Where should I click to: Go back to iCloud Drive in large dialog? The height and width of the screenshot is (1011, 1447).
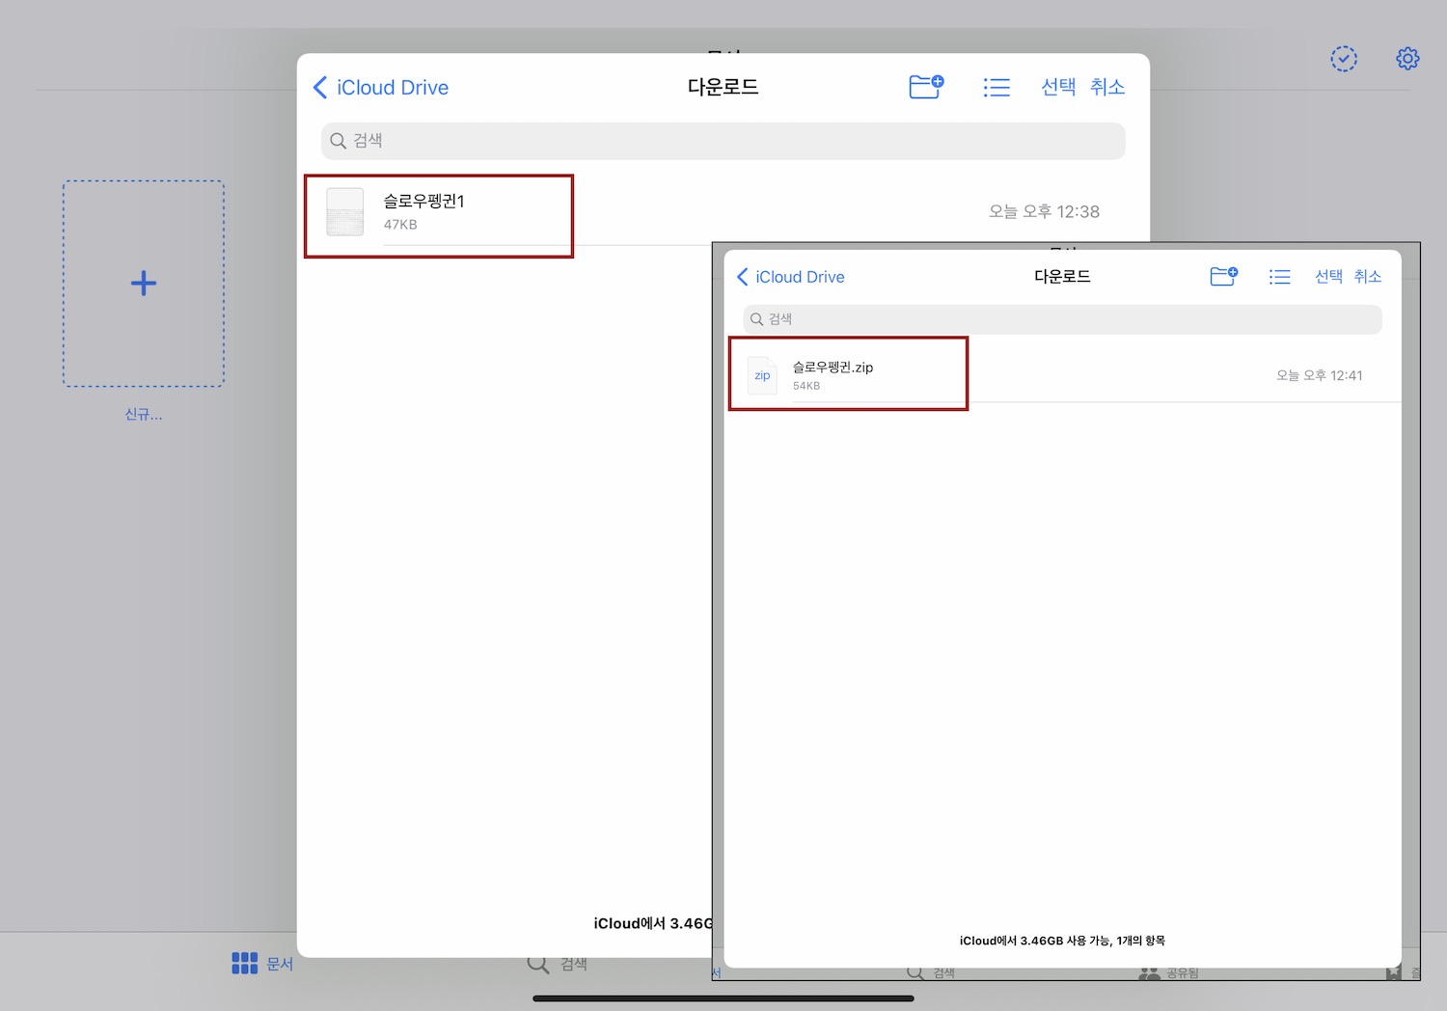[381, 88]
